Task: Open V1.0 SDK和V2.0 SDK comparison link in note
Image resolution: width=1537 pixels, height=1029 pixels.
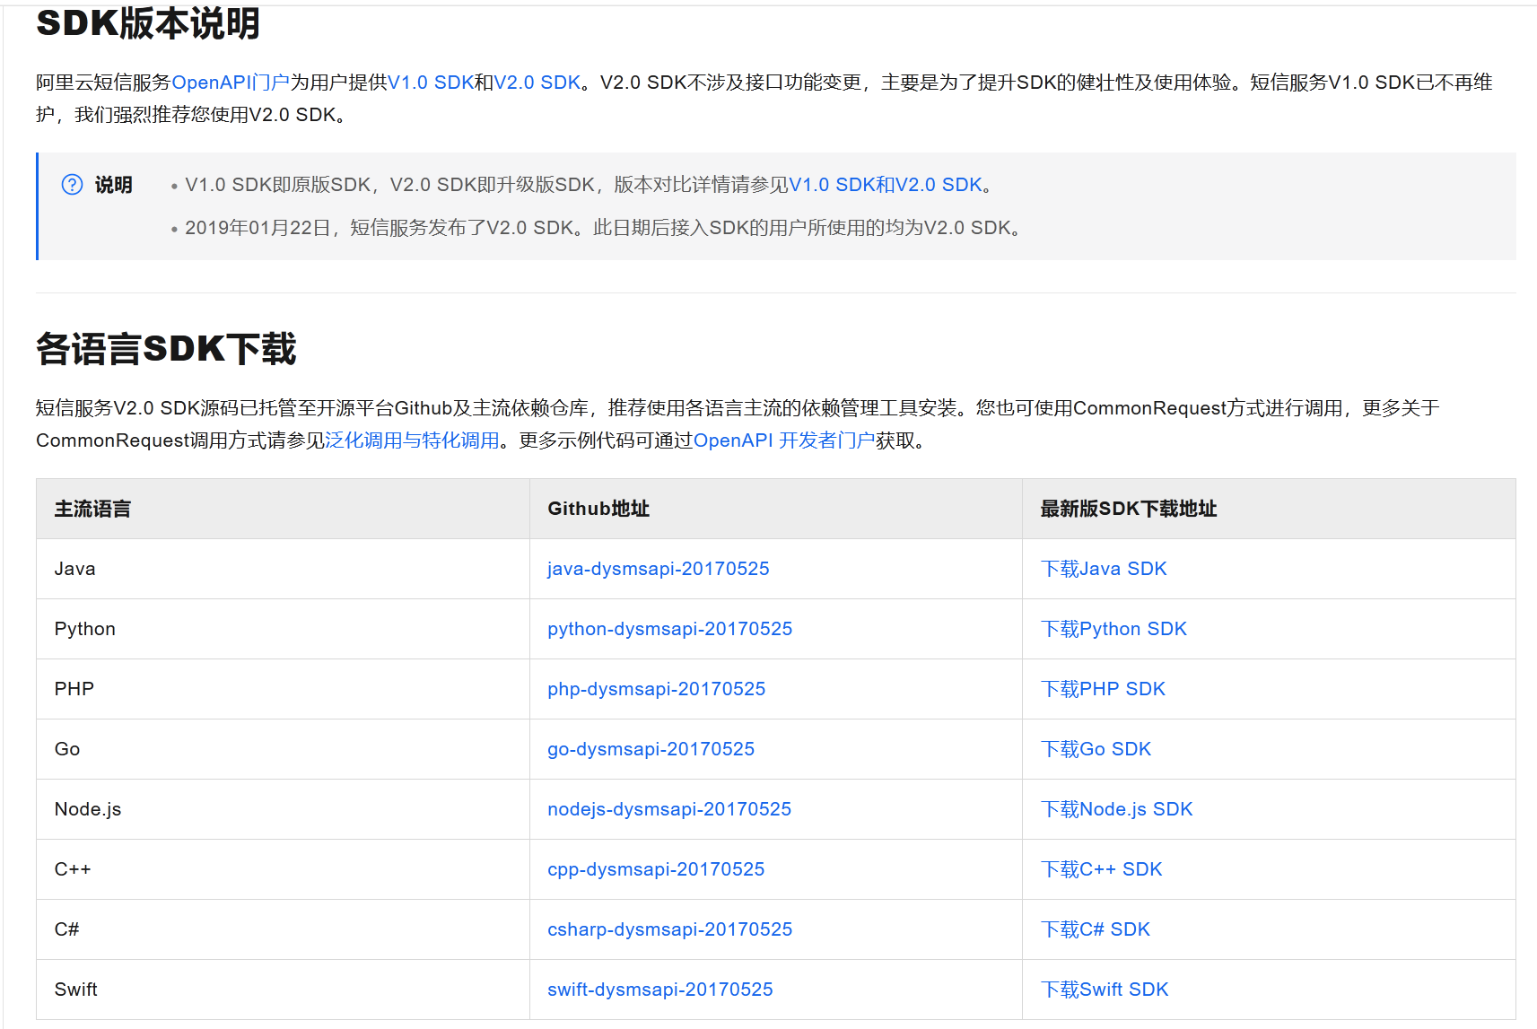Action: pos(886,185)
